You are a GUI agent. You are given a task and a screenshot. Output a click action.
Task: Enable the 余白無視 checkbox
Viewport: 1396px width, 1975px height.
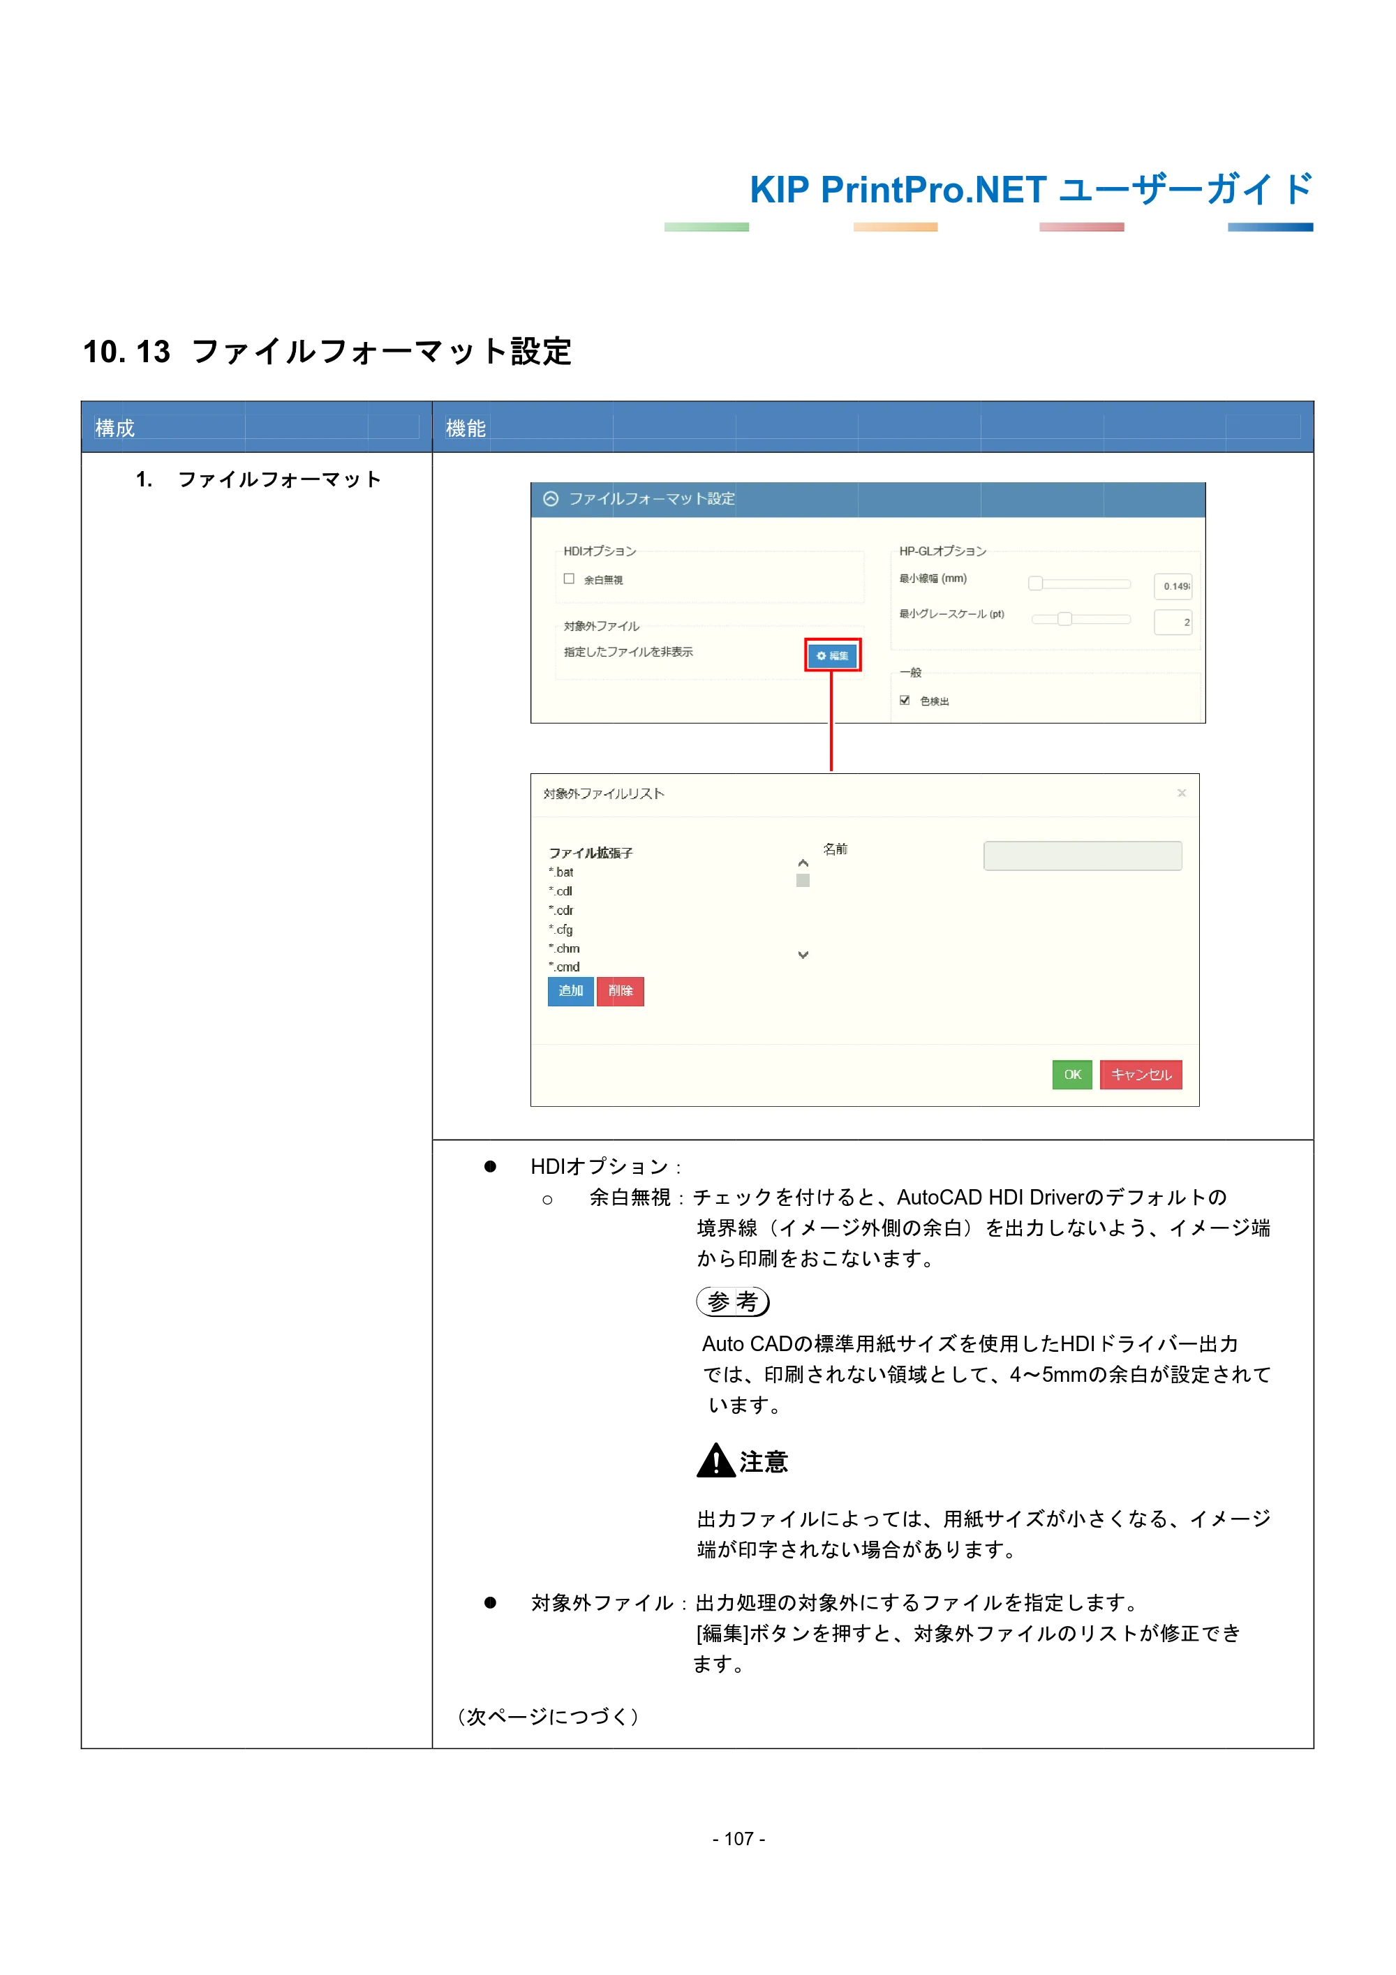coord(569,579)
